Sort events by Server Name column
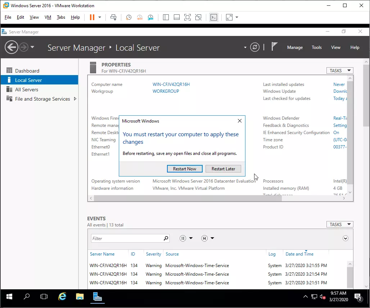Viewport: 370px width, 308px height. point(102,254)
